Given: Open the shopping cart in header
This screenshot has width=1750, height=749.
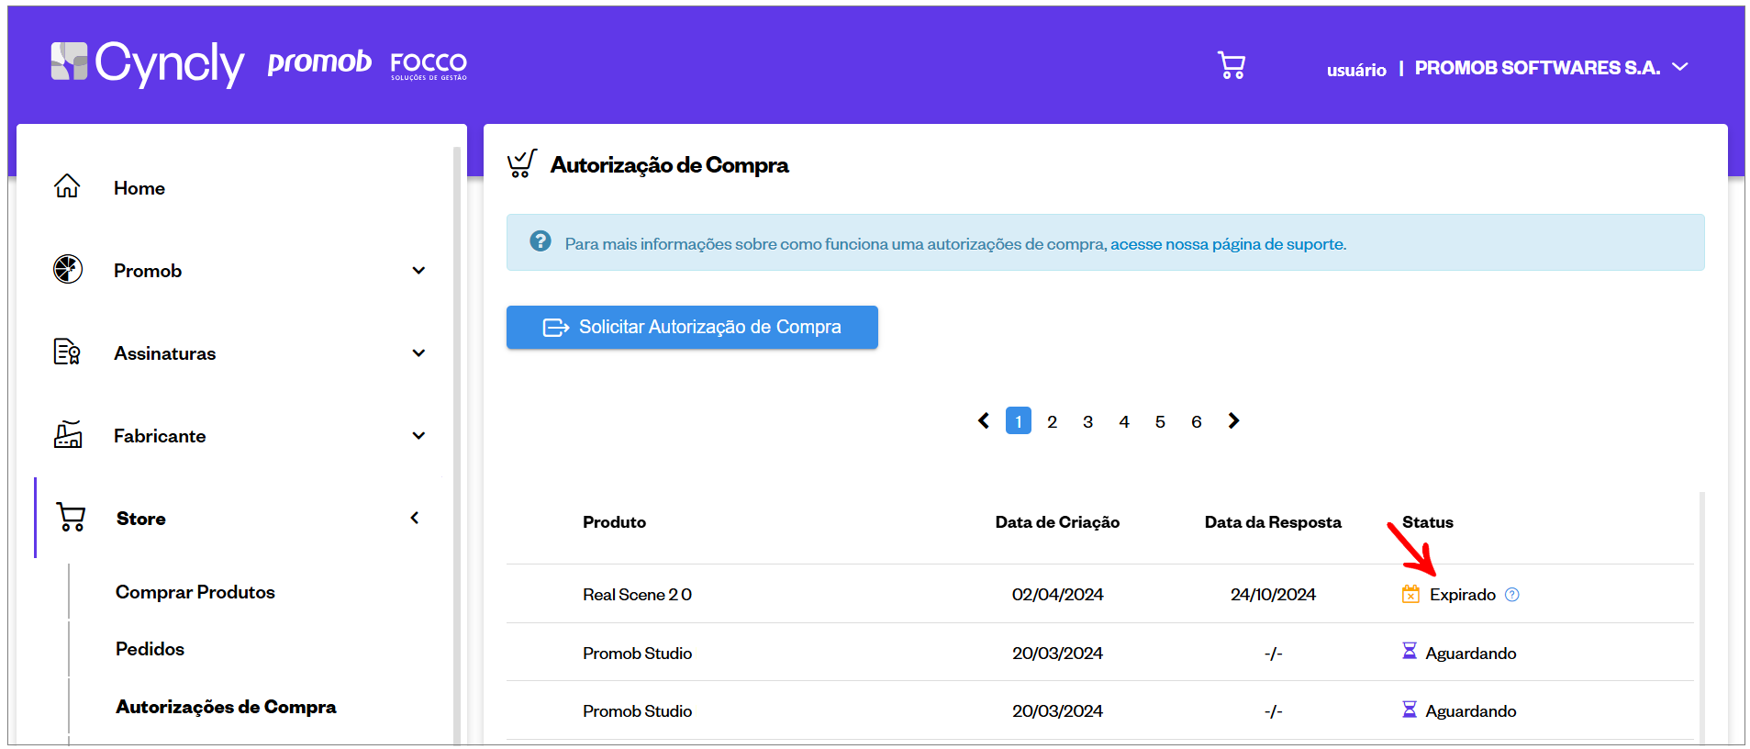Looking at the screenshot, I should pos(1232,65).
